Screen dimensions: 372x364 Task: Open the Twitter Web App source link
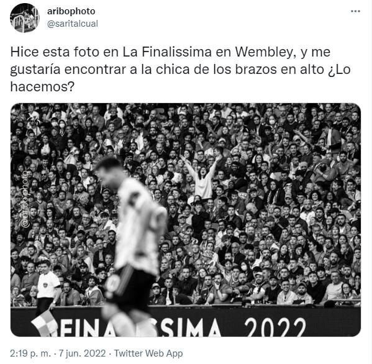148,353
